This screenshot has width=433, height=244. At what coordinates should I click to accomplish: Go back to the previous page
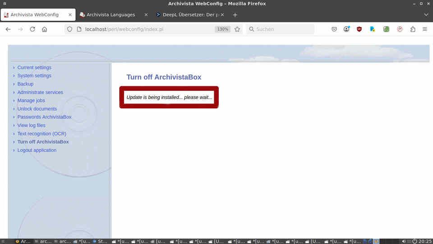coord(8,29)
